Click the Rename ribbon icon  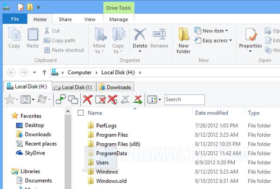[x=159, y=34]
